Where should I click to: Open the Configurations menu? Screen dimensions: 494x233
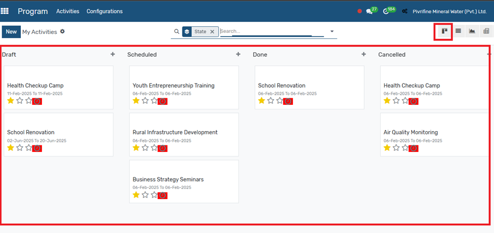pos(104,11)
